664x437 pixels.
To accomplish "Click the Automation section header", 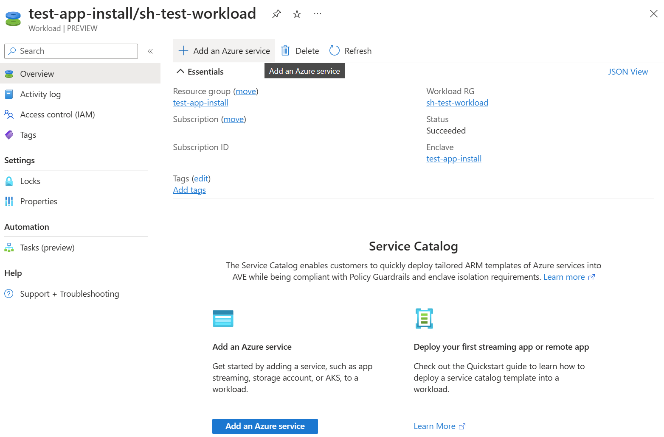I will pyautogui.click(x=27, y=227).
